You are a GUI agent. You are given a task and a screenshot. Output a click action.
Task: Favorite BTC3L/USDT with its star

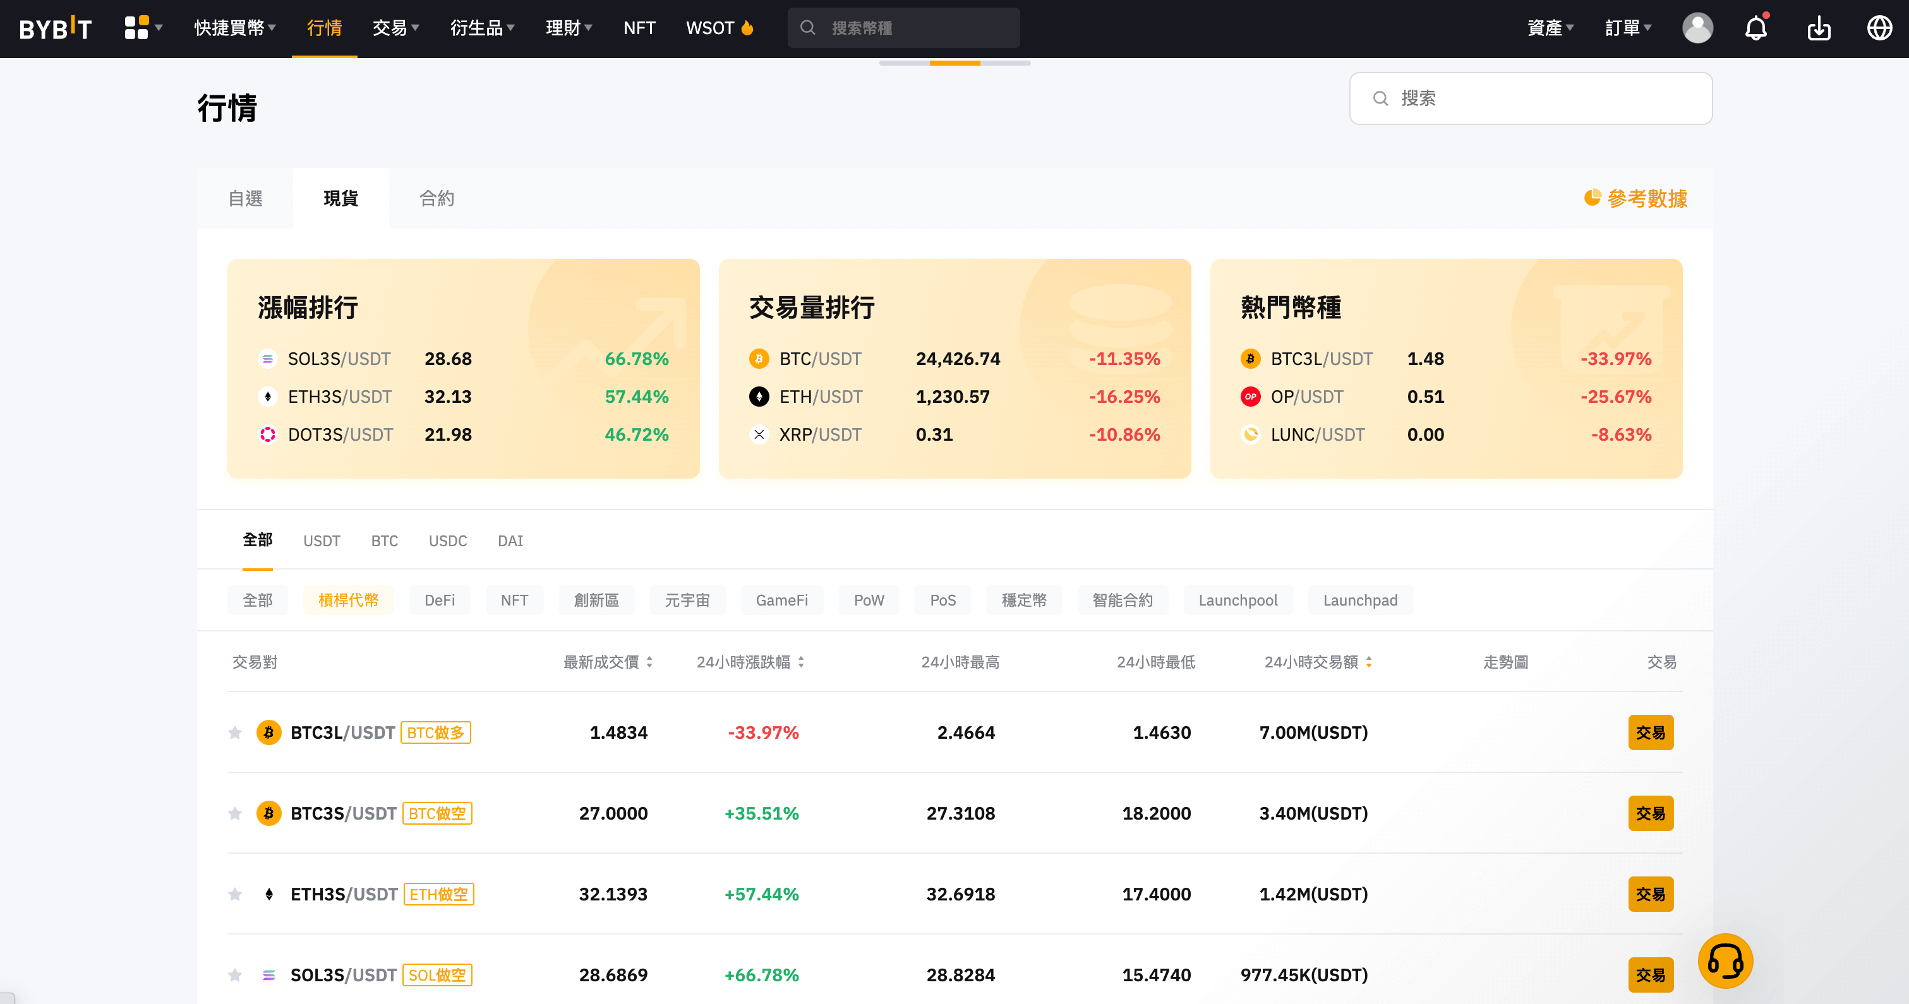(x=235, y=732)
